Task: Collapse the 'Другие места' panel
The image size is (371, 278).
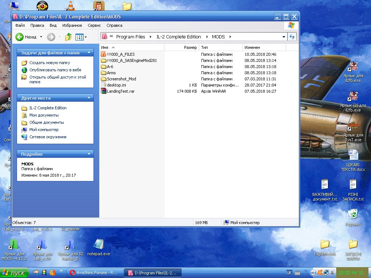Action: (89, 98)
